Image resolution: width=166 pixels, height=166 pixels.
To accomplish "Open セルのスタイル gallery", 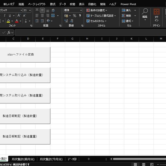I will tap(96, 21).
